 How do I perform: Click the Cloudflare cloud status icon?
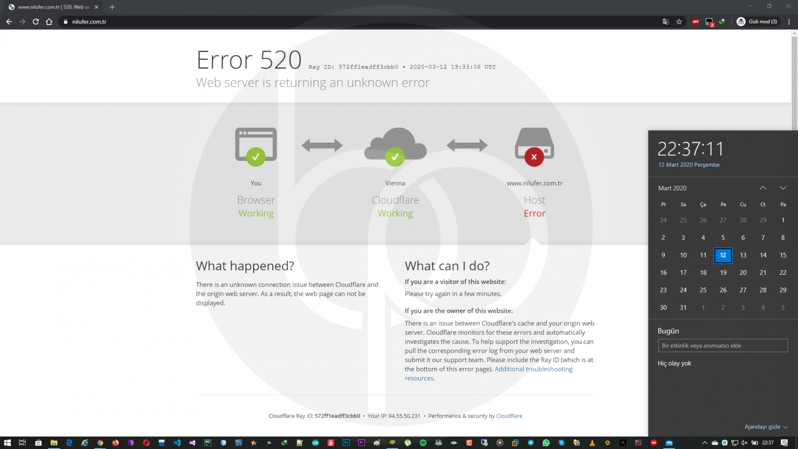point(395,147)
